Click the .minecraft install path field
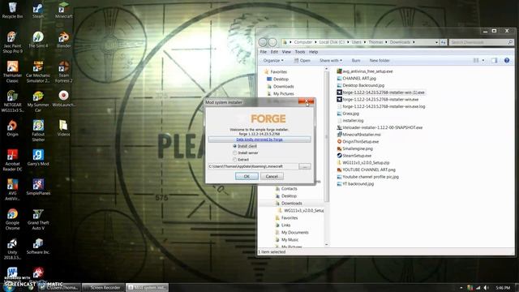 click(x=253, y=166)
